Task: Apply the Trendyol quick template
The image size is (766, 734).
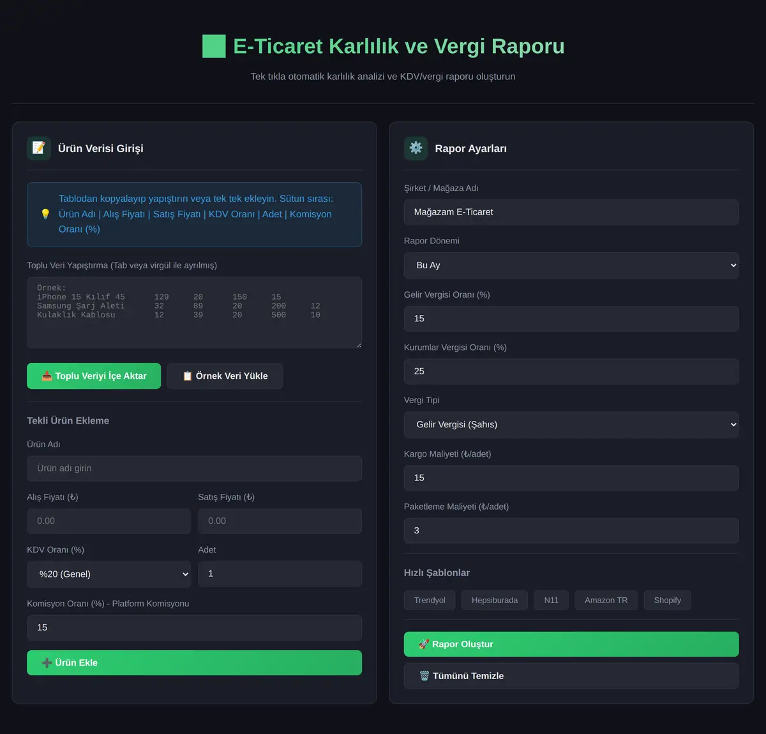Action: coord(430,600)
